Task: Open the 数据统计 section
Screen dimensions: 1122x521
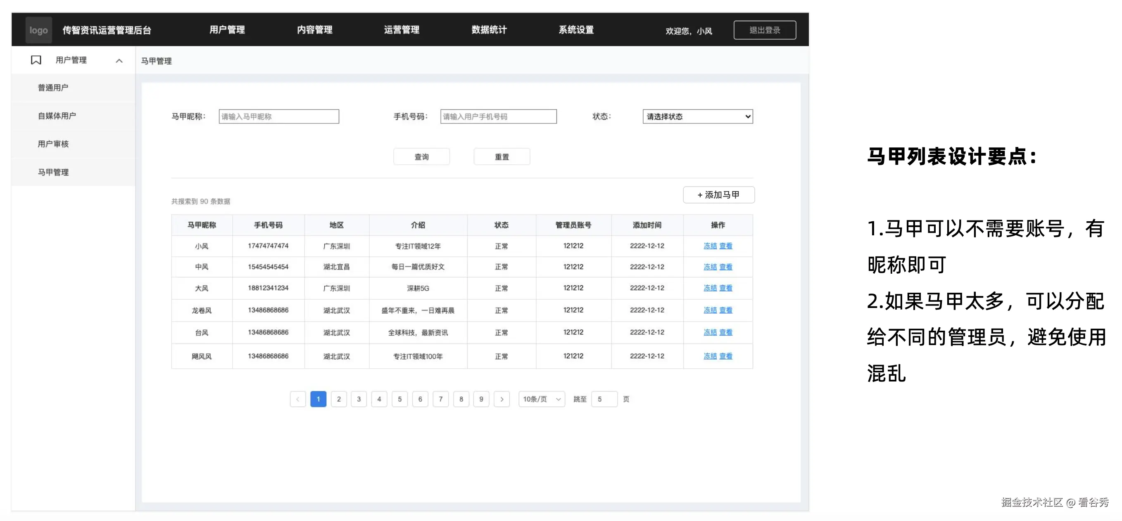Action: coord(489,30)
